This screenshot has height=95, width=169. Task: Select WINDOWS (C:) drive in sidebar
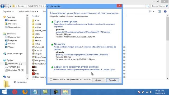(15, 64)
